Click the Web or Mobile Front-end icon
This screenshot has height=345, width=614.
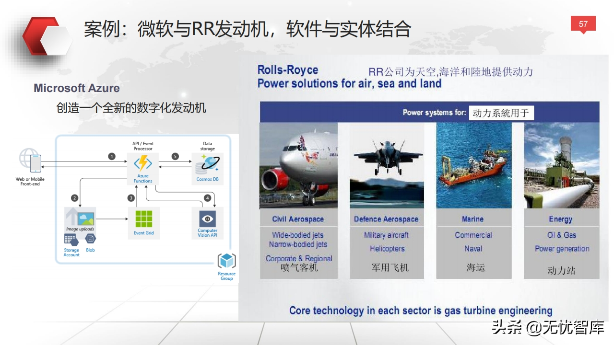coord(30,161)
